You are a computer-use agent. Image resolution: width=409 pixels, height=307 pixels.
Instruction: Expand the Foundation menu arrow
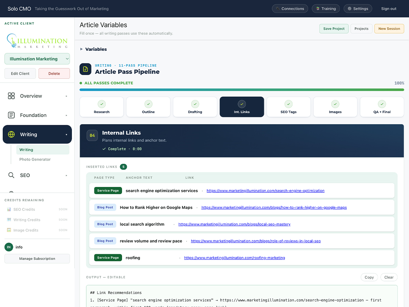(x=66, y=115)
